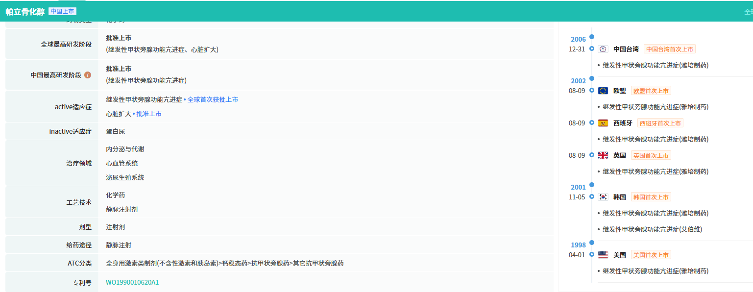Select the 1998 year marker on timeline
This screenshot has width=753, height=292.
(x=578, y=245)
